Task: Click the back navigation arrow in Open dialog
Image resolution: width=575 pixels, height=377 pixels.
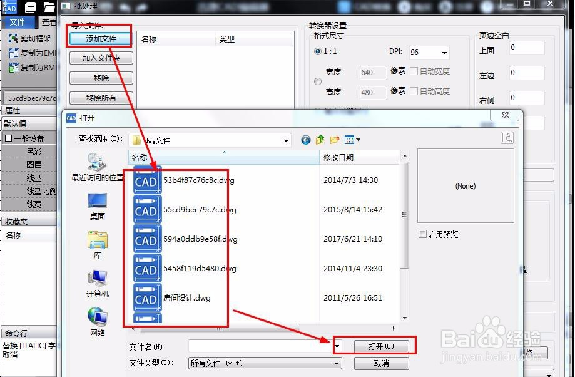Action: [305, 140]
